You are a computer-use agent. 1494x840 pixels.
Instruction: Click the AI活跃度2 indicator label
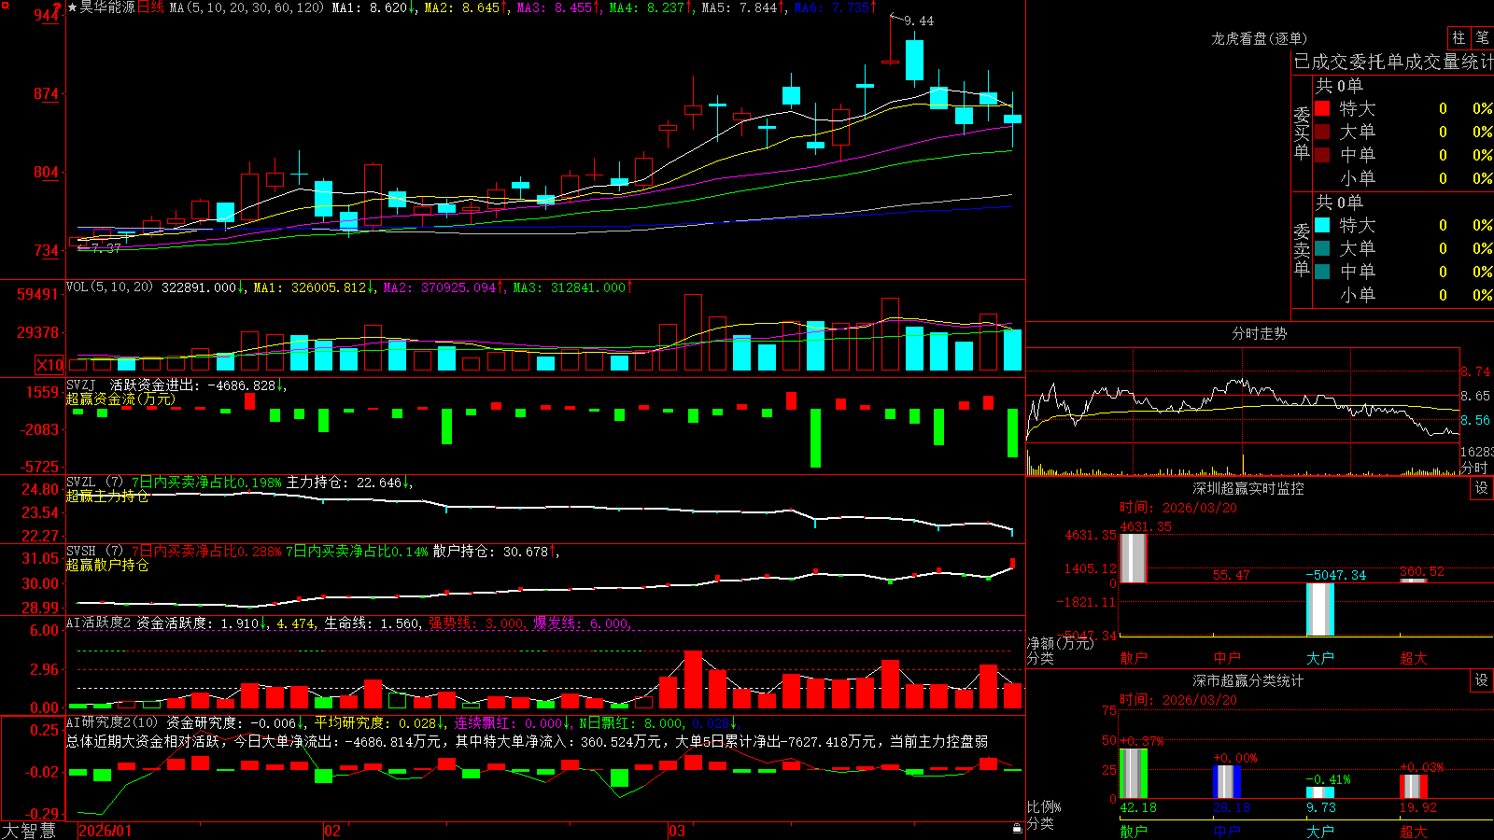pos(99,623)
